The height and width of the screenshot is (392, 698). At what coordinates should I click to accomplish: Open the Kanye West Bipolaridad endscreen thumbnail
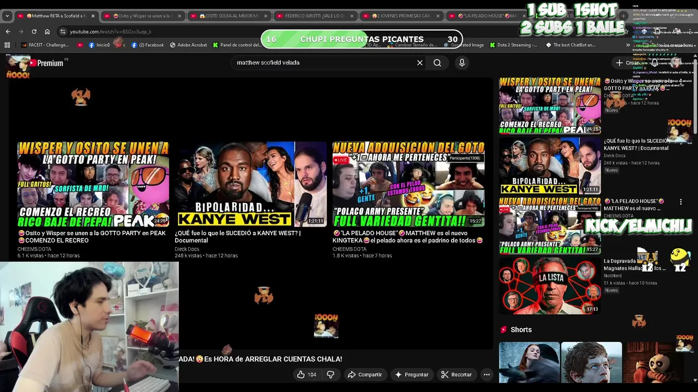pos(250,184)
